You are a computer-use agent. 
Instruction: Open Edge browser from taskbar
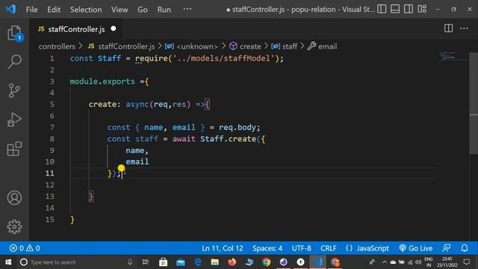197,262
